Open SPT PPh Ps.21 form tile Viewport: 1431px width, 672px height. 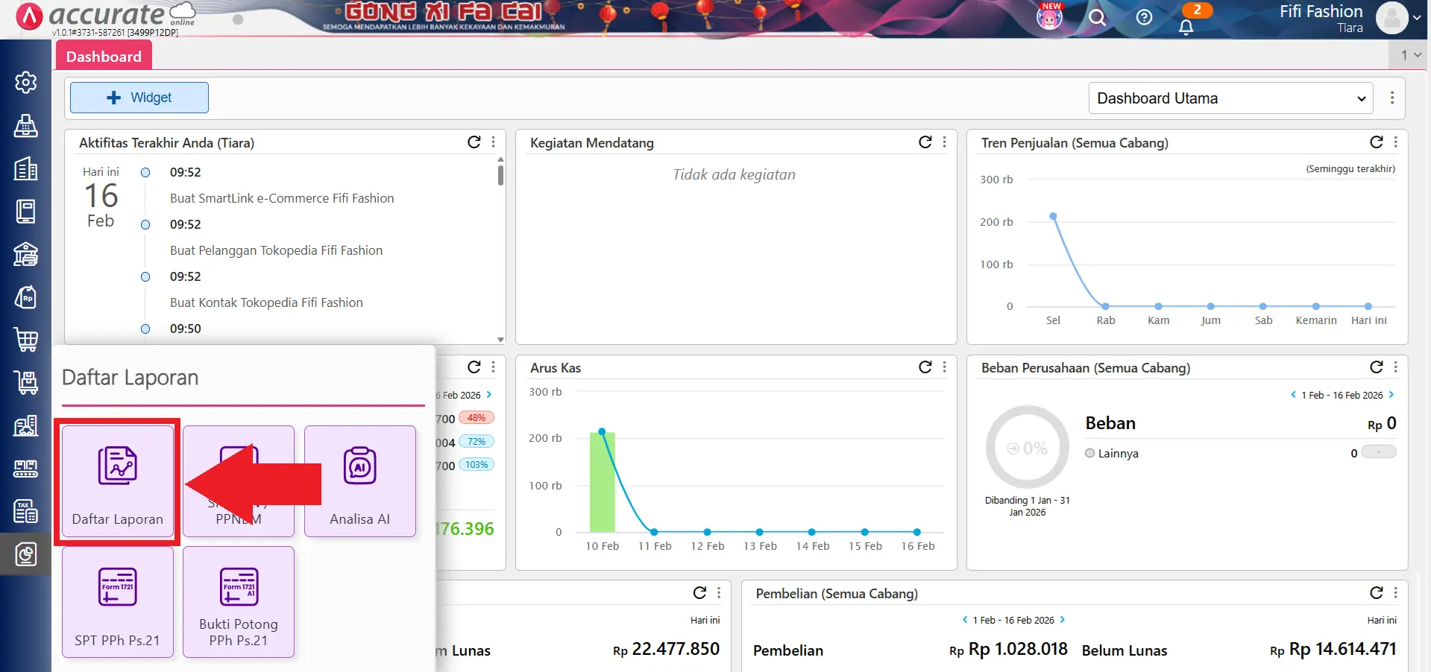point(117,602)
